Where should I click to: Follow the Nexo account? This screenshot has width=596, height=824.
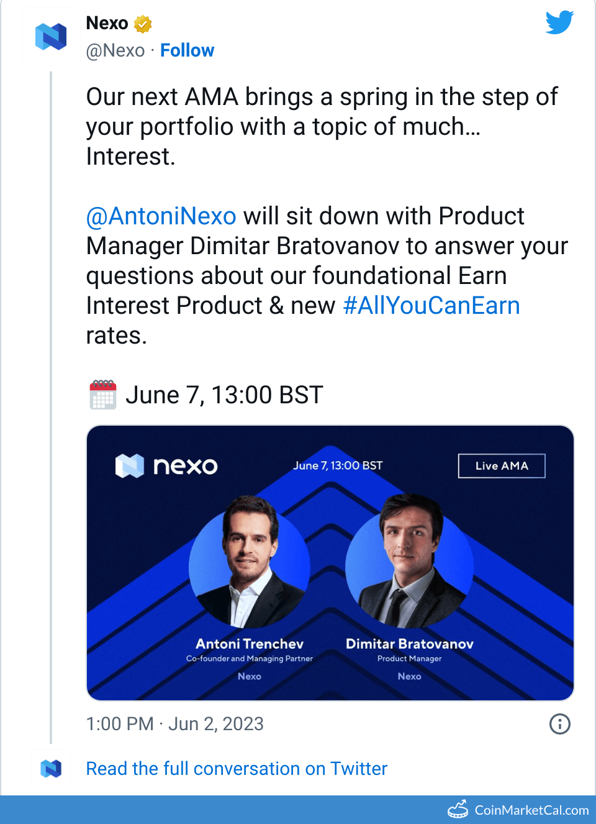[x=187, y=50]
